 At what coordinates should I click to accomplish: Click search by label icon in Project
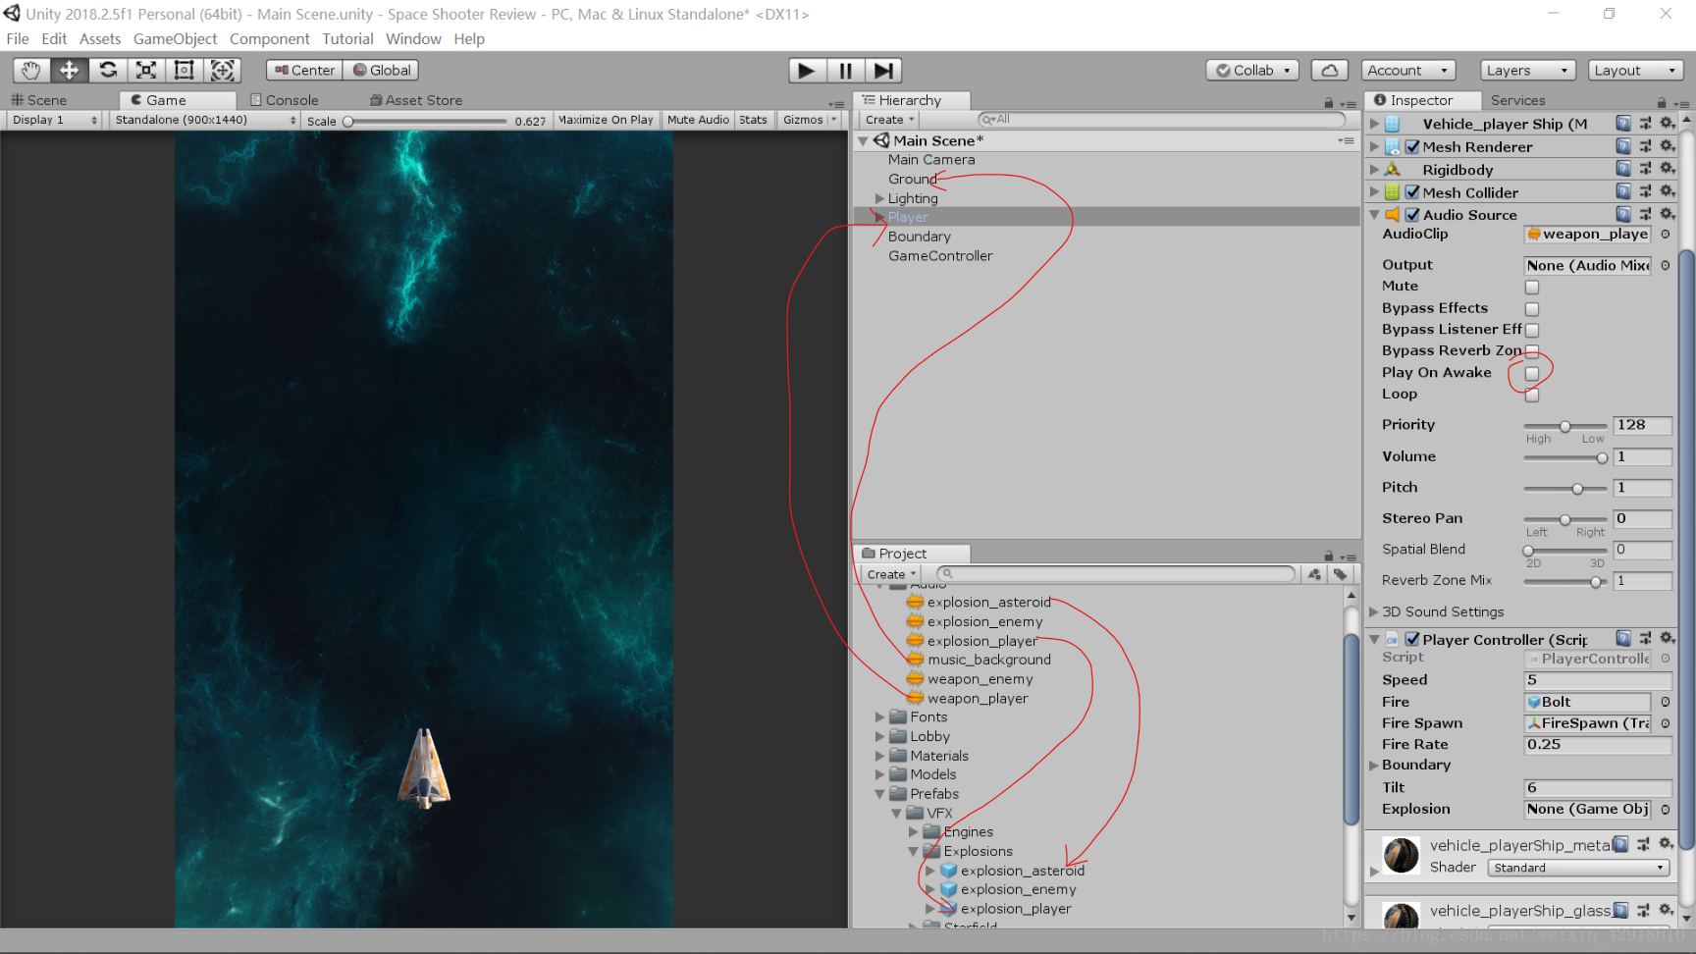[1340, 574]
